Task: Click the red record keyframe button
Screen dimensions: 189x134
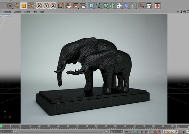Action: pyautogui.click(x=155, y=132)
